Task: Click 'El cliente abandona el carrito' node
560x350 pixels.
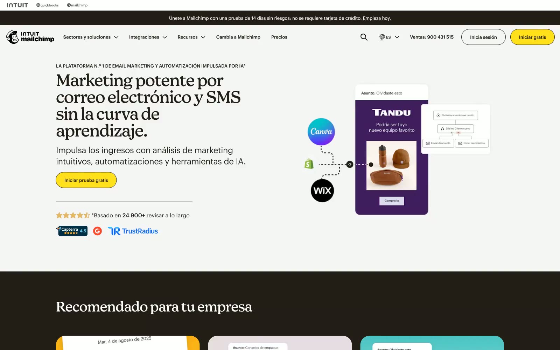Action: pyautogui.click(x=456, y=115)
